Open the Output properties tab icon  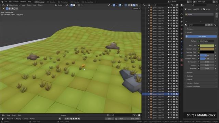182,18
